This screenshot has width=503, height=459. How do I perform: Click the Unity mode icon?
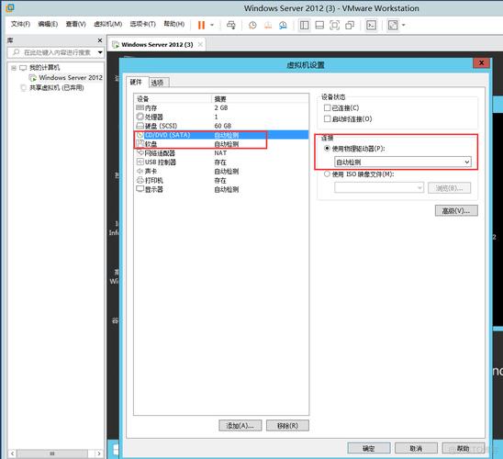pos(350,25)
